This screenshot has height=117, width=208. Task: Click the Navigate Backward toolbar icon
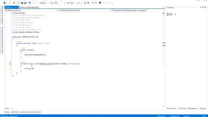(5, 3)
